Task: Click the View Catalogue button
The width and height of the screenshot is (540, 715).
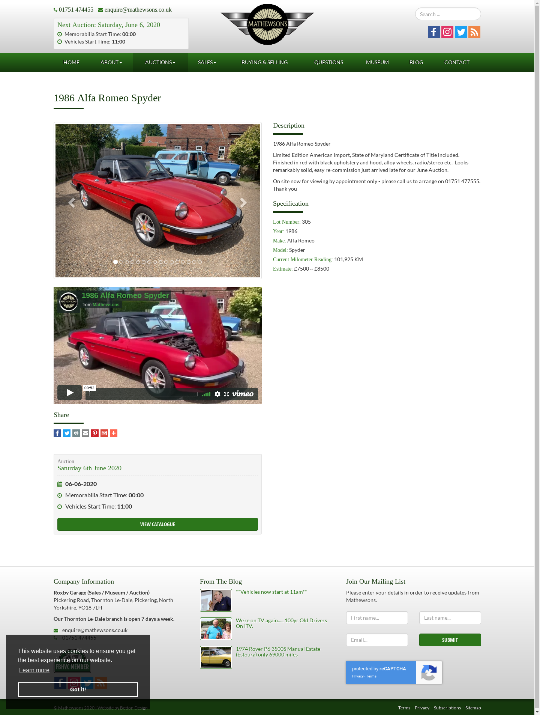Action: click(x=157, y=524)
